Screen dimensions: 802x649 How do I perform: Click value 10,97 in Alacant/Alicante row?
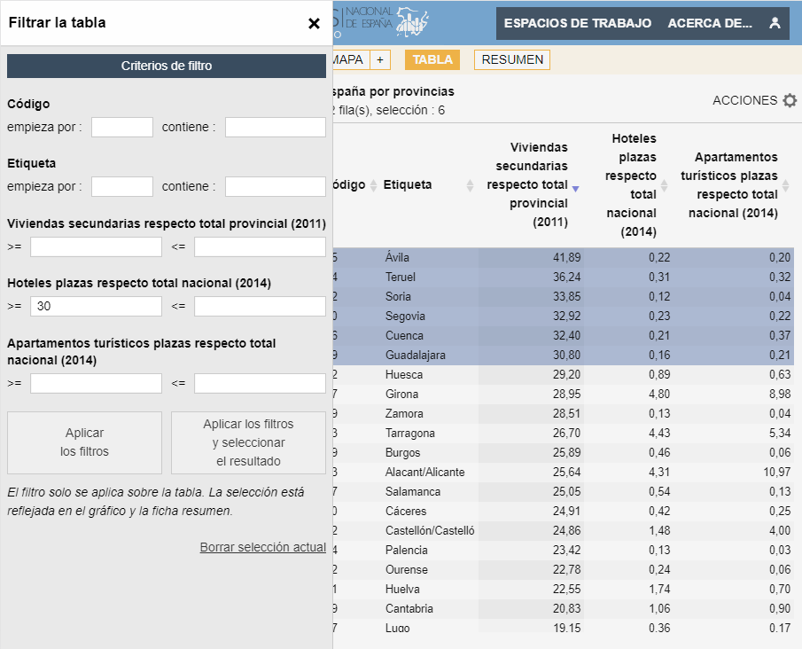[777, 472]
